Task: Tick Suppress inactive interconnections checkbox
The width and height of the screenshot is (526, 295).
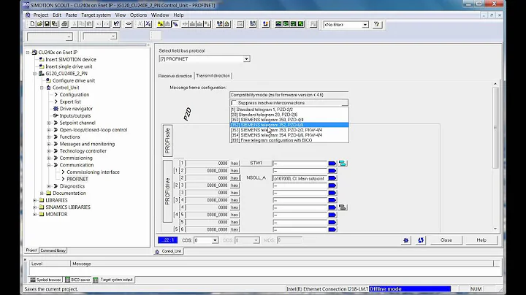Action: click(235, 103)
